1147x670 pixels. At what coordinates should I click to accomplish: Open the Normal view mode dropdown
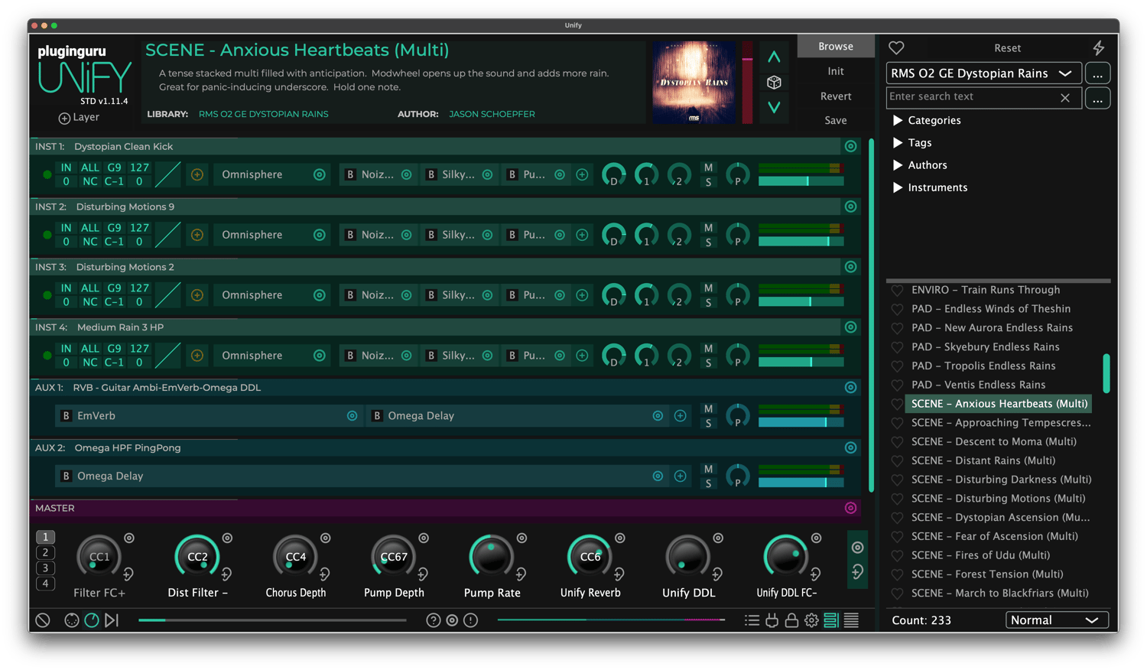(x=1056, y=620)
